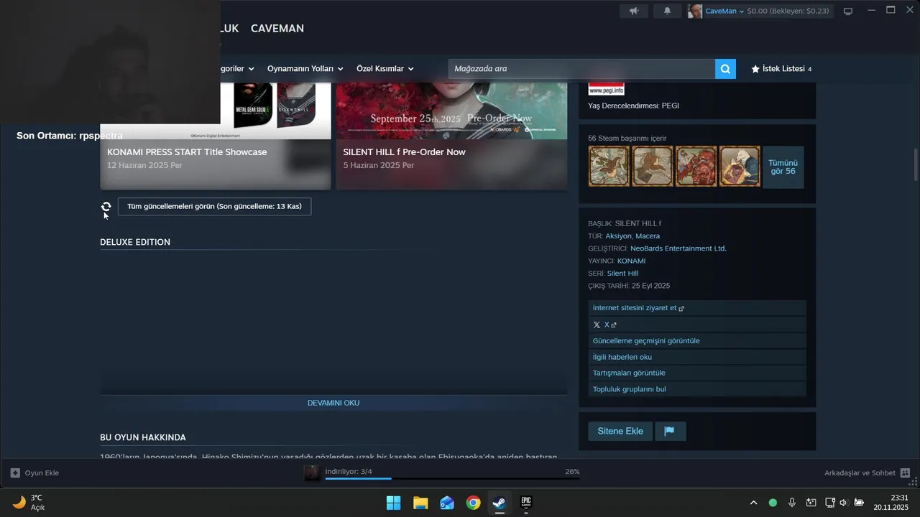This screenshot has width=920, height=517.
Task: Click the magnifier search button
Action: click(725, 69)
